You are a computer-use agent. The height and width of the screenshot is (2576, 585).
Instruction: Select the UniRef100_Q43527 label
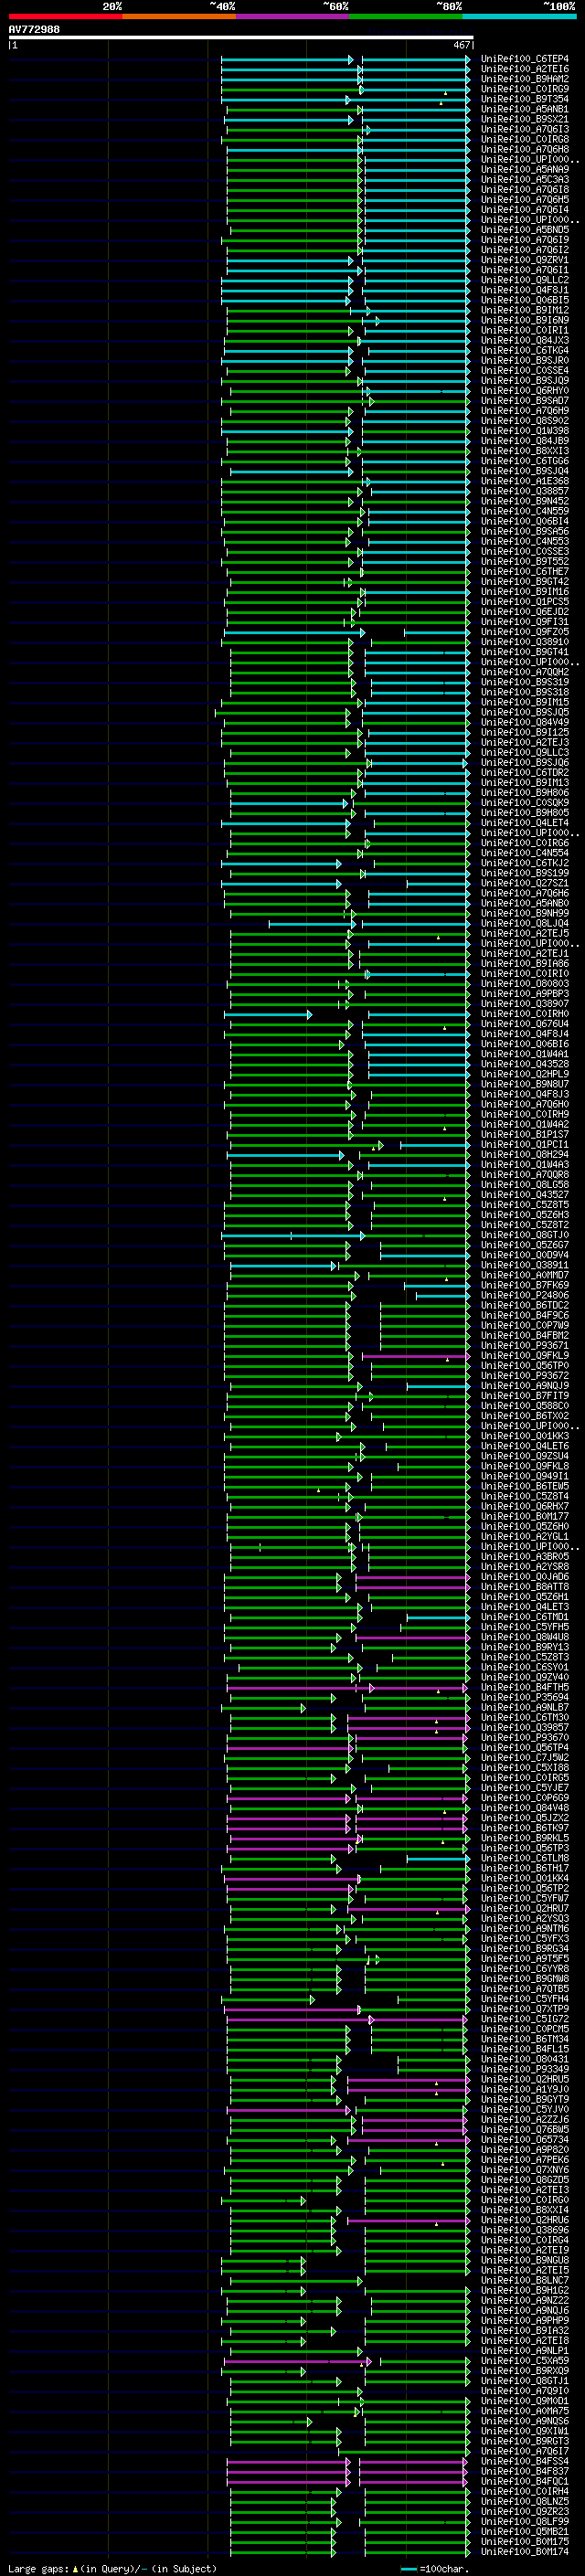click(525, 1195)
